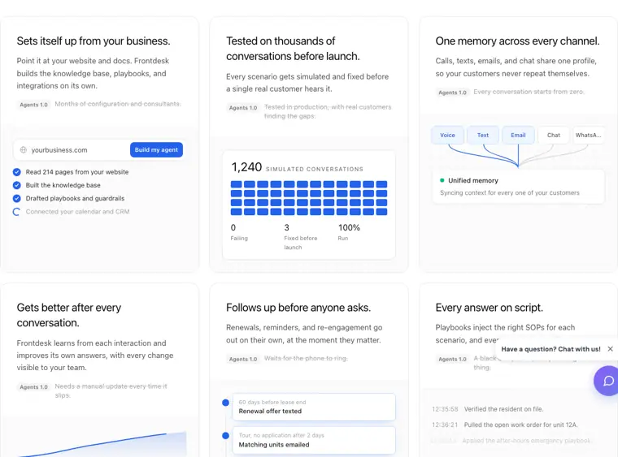This screenshot has height=457, width=618.
Task: Select the Chat channel tab
Action: (554, 135)
